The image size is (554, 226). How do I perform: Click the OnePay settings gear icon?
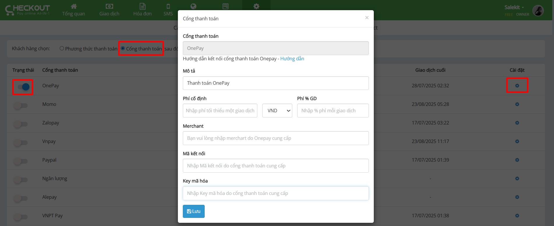click(517, 86)
